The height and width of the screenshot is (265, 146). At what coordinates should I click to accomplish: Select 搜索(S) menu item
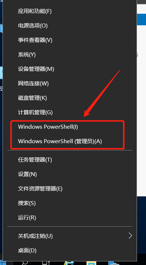70,203
